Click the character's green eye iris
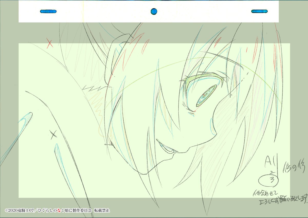 tap(207, 96)
